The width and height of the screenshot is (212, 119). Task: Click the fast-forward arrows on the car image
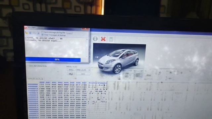[97, 57]
